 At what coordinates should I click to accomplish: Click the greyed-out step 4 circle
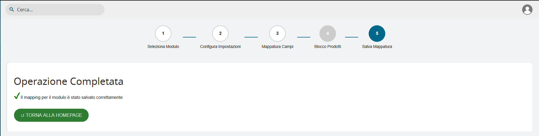click(328, 33)
